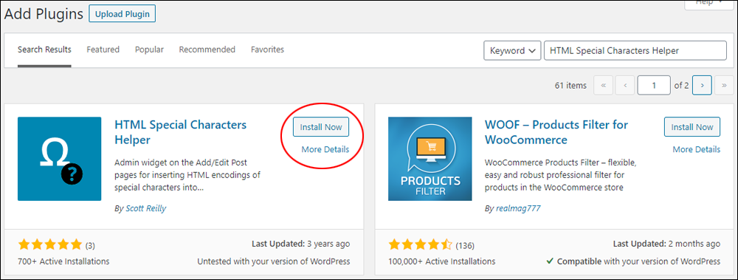Install HTML Special Characters Helper now

coord(321,127)
